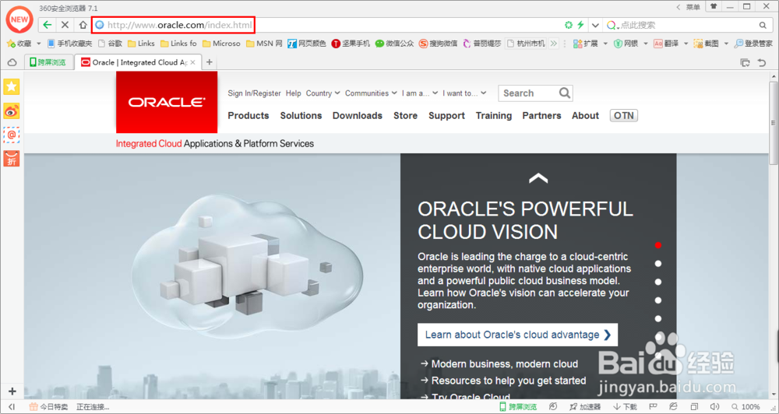This screenshot has width=779, height=414.
Task: Click the 100% zoom level control
Action: (746, 406)
